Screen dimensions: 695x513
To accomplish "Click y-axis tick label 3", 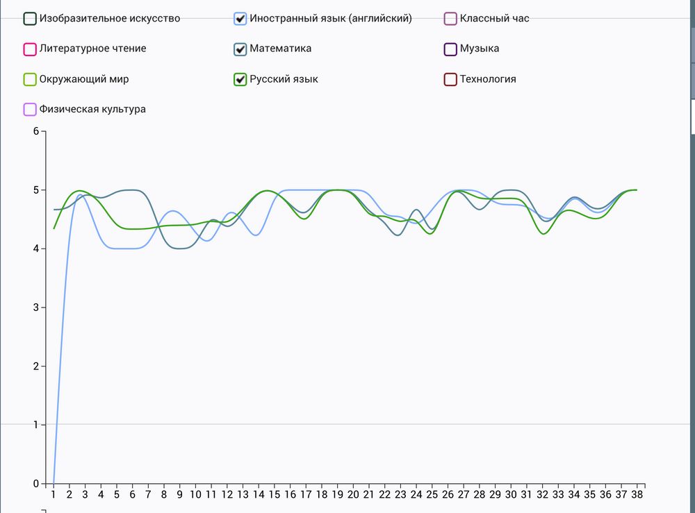I will (35, 308).
